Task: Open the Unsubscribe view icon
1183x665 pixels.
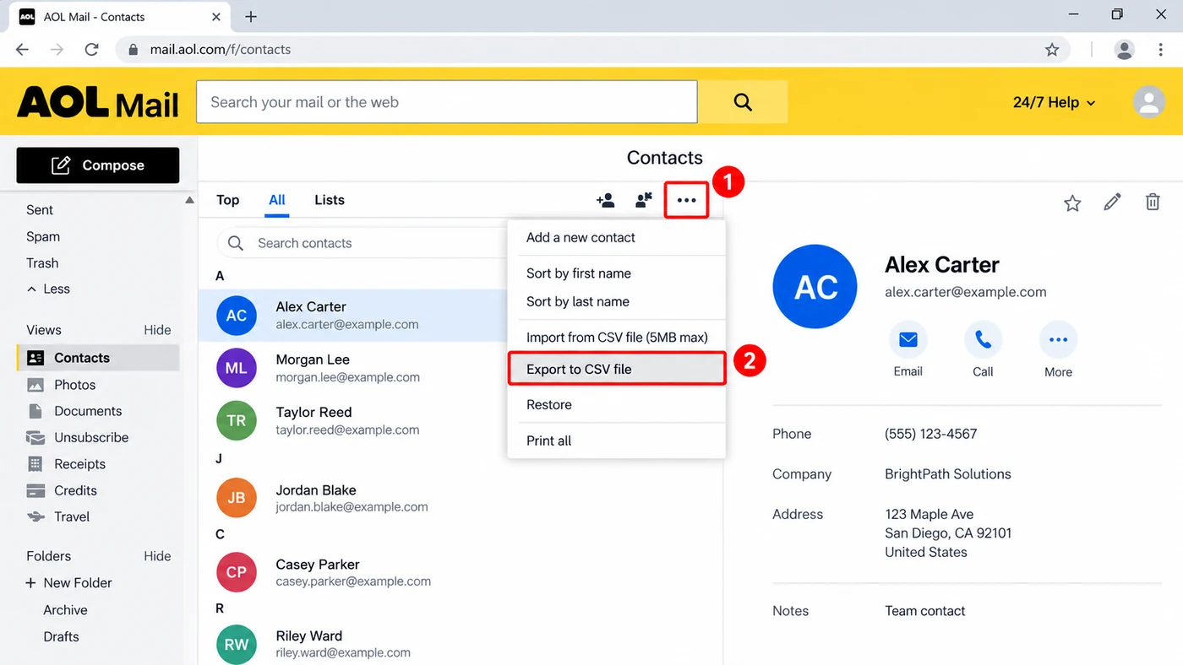Action: [x=35, y=437]
